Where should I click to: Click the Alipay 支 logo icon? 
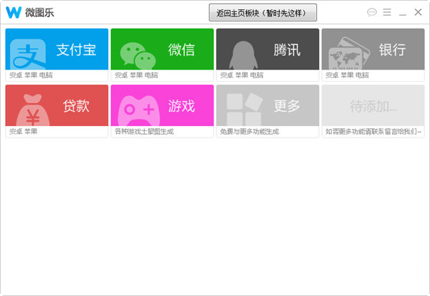point(28,54)
